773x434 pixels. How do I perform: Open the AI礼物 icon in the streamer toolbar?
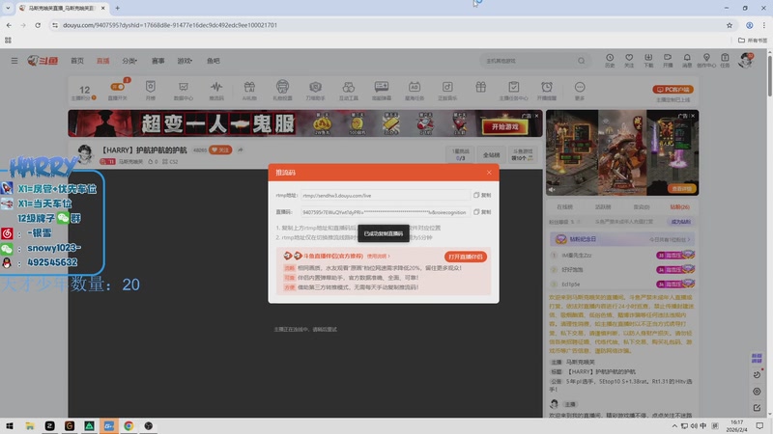(x=249, y=87)
